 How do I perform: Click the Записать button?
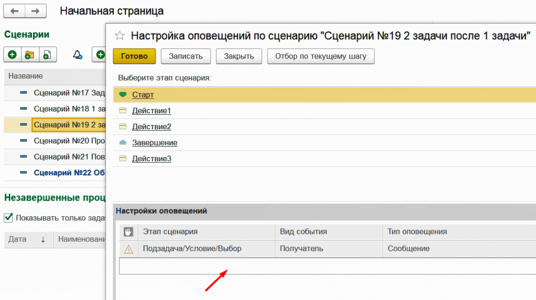pyautogui.click(x=186, y=56)
